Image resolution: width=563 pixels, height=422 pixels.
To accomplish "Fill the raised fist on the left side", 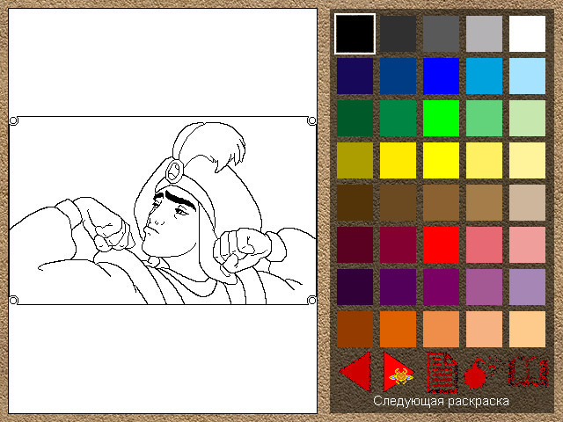I will pos(106,222).
